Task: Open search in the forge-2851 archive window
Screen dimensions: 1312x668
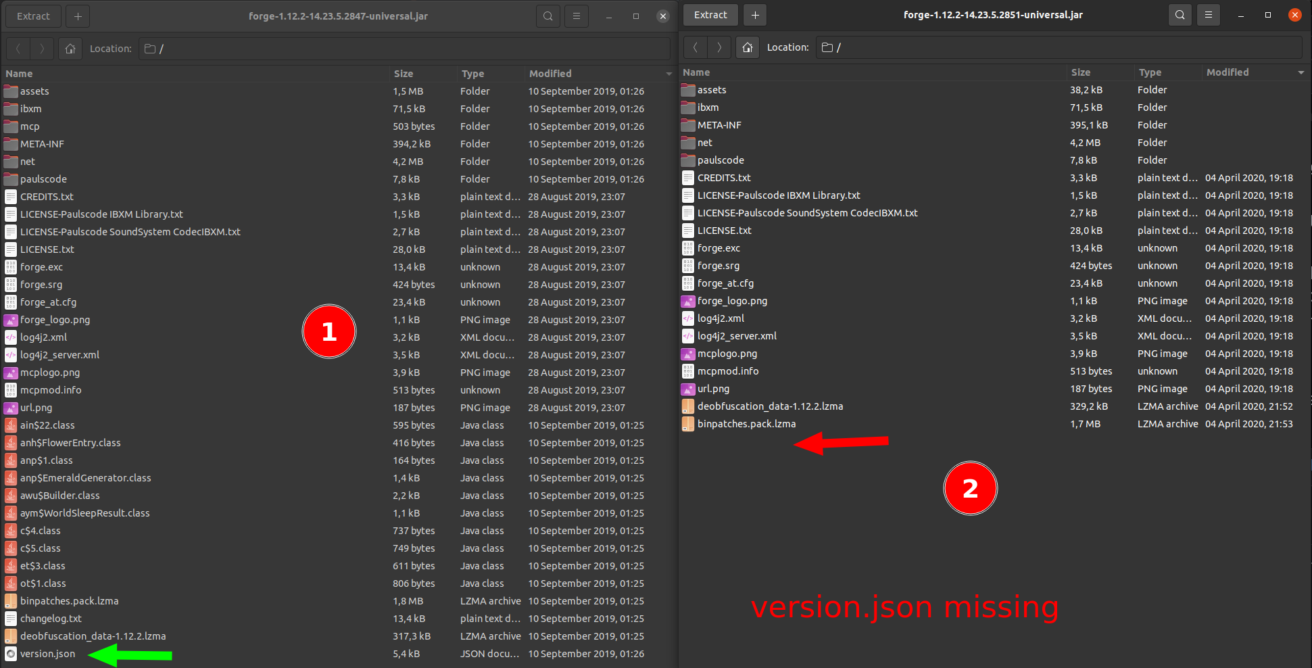Action: pyautogui.click(x=1180, y=14)
